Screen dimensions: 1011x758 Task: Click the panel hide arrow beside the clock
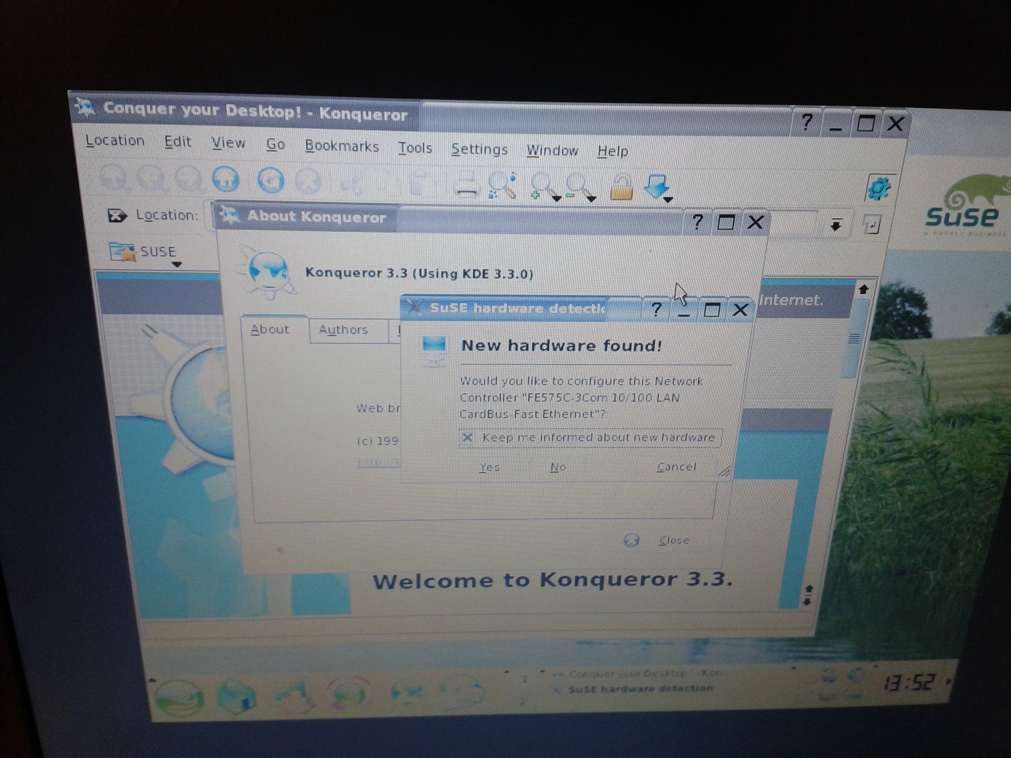click(948, 681)
